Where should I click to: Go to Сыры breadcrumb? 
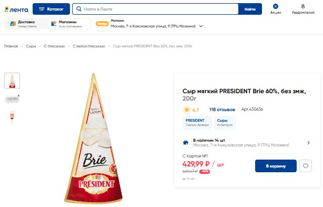[31, 46]
